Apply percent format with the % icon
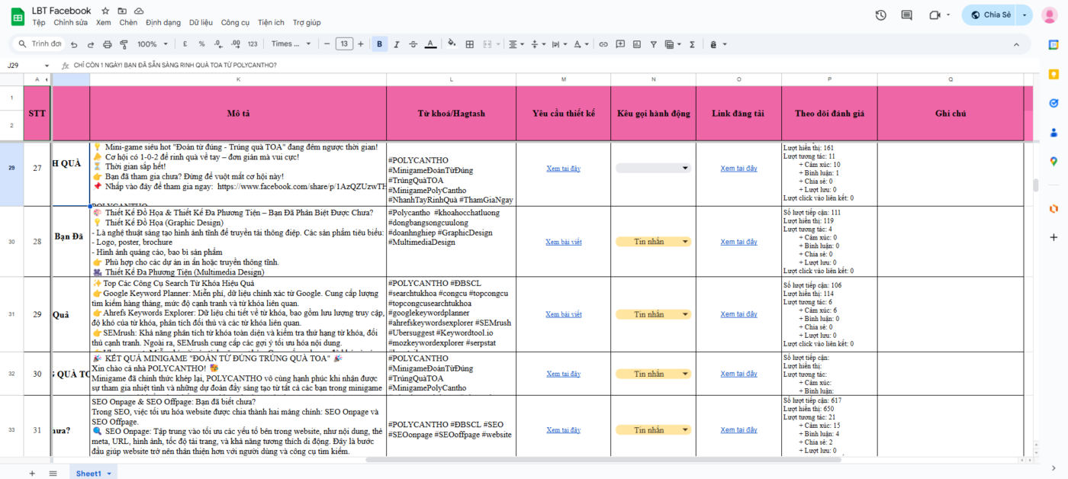Image resolution: width=1068 pixels, height=479 pixels. pyautogui.click(x=201, y=44)
